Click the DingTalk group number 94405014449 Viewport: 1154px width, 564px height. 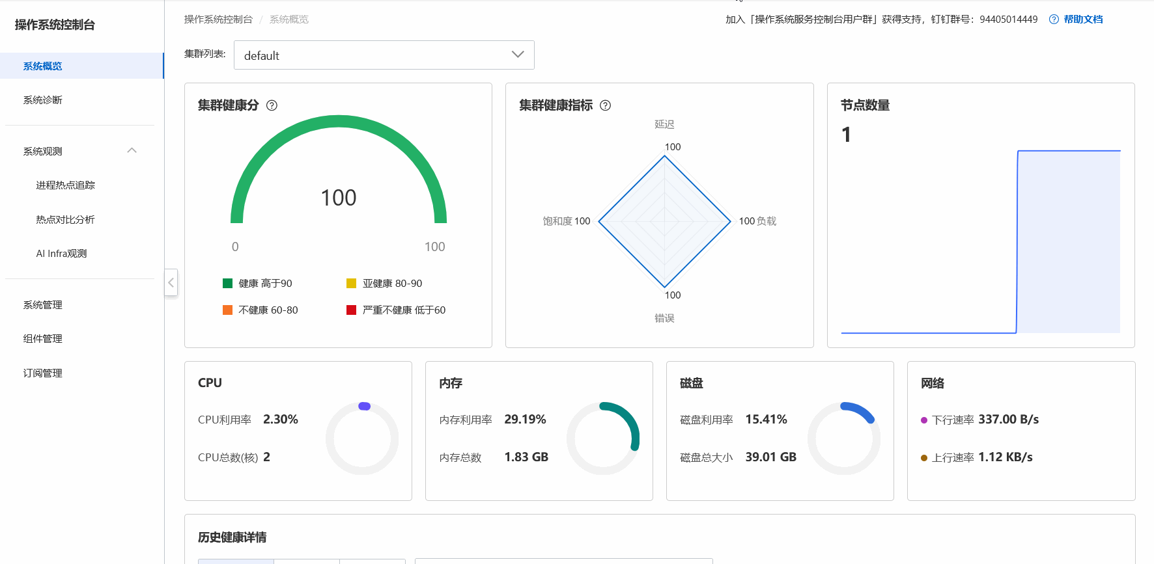1008,20
